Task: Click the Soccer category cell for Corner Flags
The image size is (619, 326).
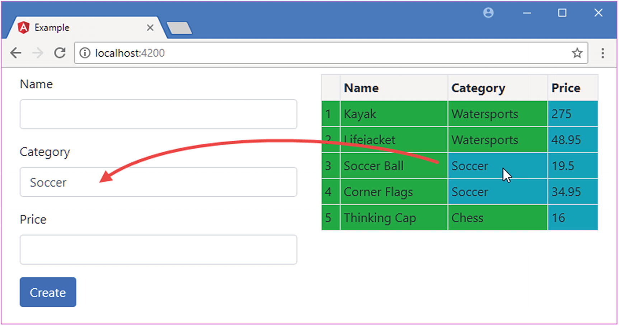Action: click(498, 192)
